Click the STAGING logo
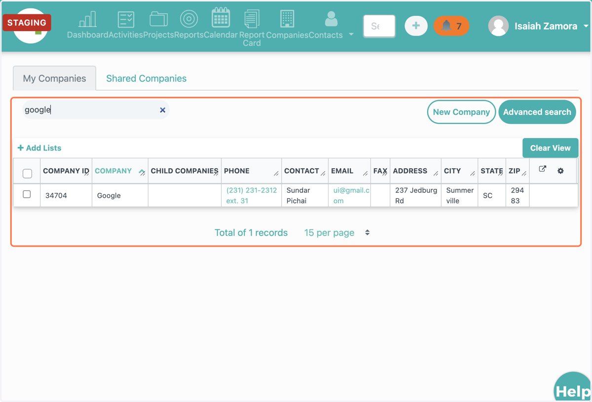 click(28, 24)
